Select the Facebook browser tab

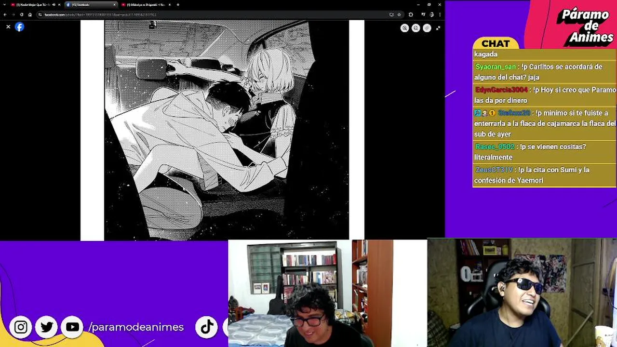pos(92,5)
